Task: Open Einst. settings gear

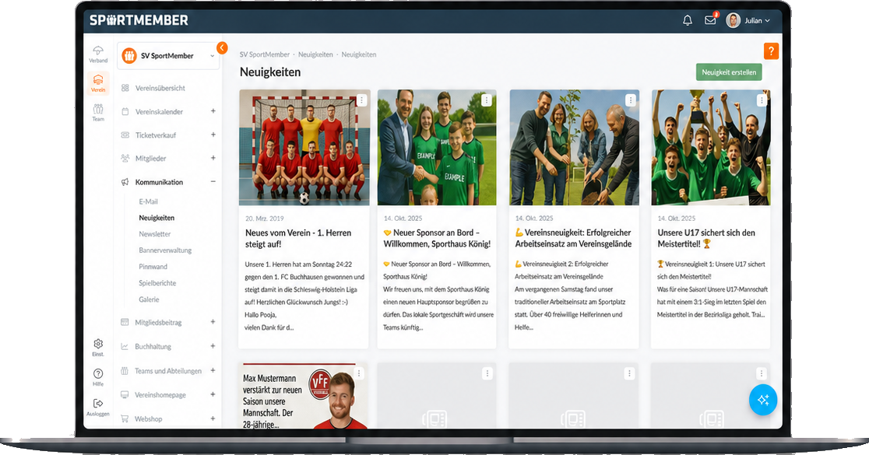Action: (x=98, y=348)
